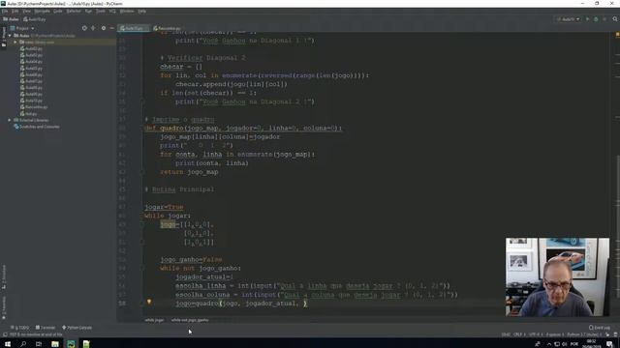Hide the Project panel with the minus icon
620x348 pixels.
(112, 28)
